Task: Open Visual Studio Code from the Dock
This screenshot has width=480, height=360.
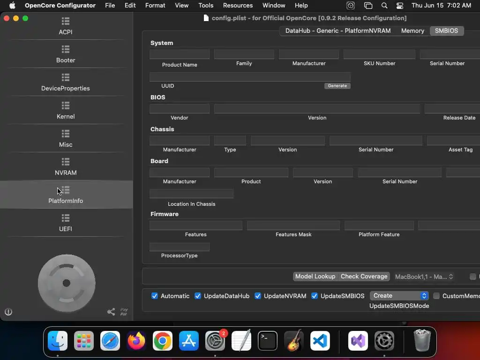Action: pyautogui.click(x=320, y=341)
